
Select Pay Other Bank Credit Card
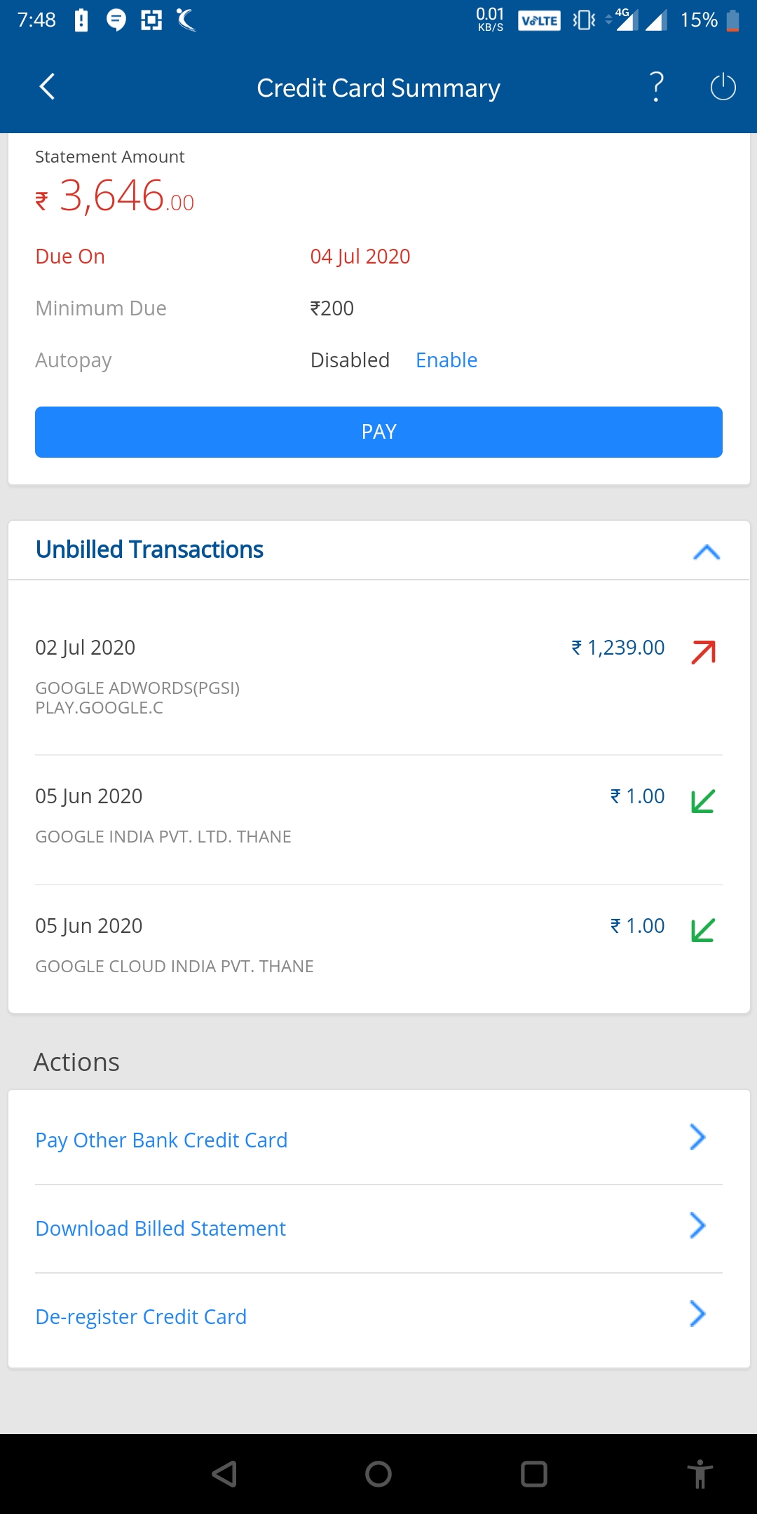click(x=378, y=1140)
